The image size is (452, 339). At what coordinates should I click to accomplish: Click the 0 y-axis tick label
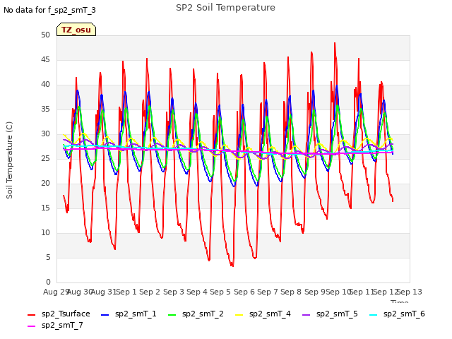coord(48,282)
